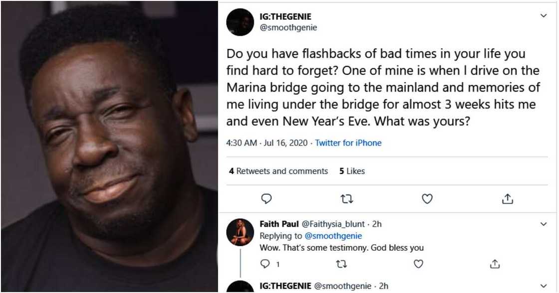Retweet Faith Paul's reply
Image resolution: width=559 pixels, height=293 pixels.
click(342, 264)
